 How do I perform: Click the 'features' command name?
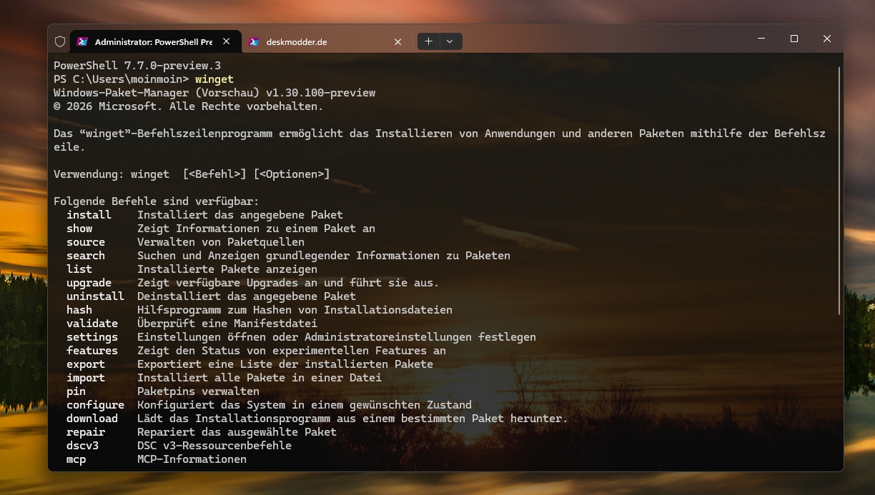click(92, 351)
